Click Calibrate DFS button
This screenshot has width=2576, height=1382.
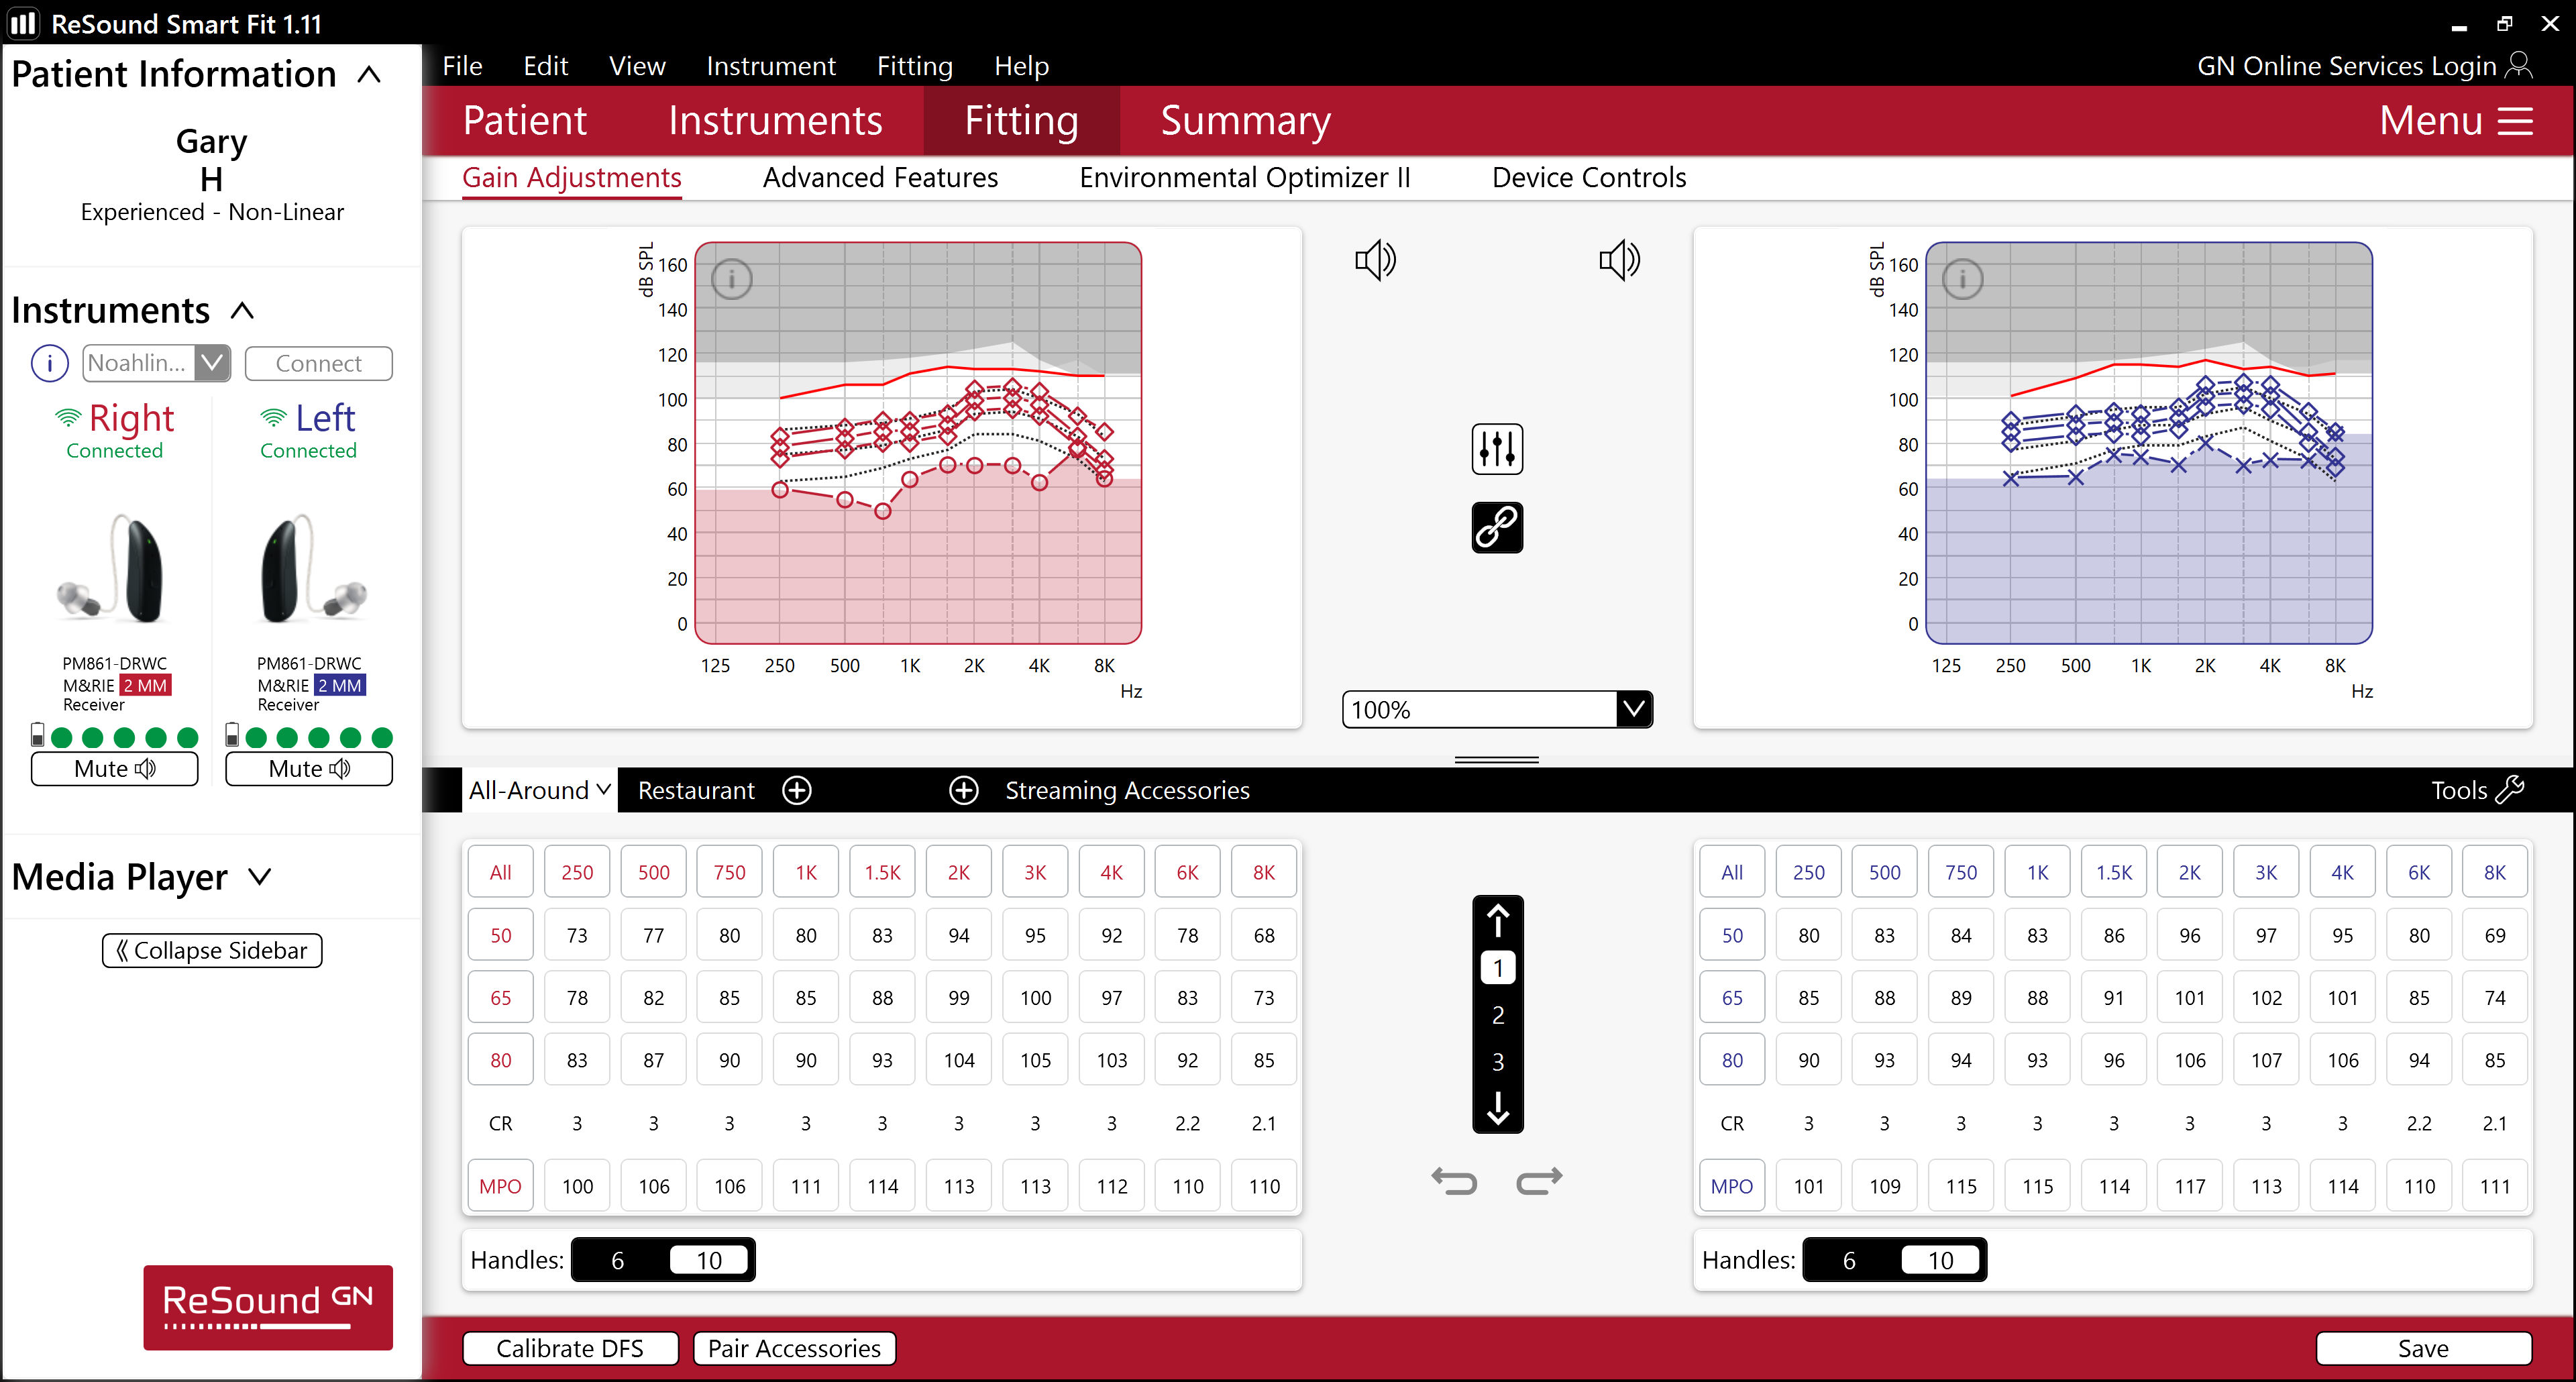click(570, 1348)
